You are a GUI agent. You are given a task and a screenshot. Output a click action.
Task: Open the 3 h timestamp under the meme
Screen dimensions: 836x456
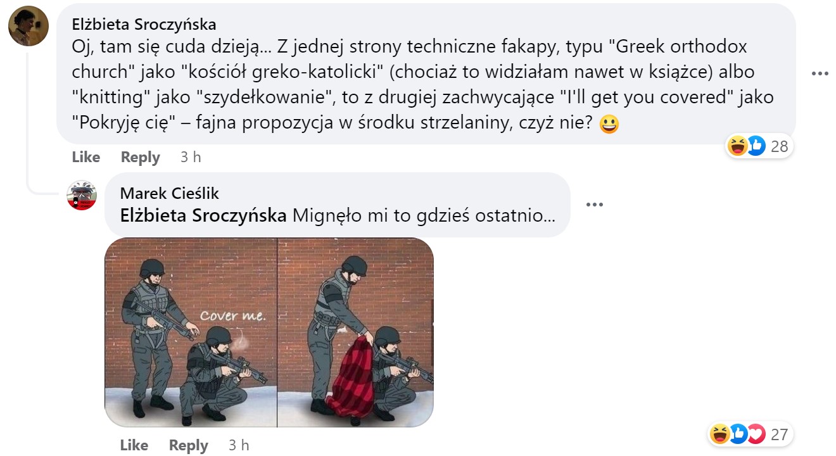239,445
